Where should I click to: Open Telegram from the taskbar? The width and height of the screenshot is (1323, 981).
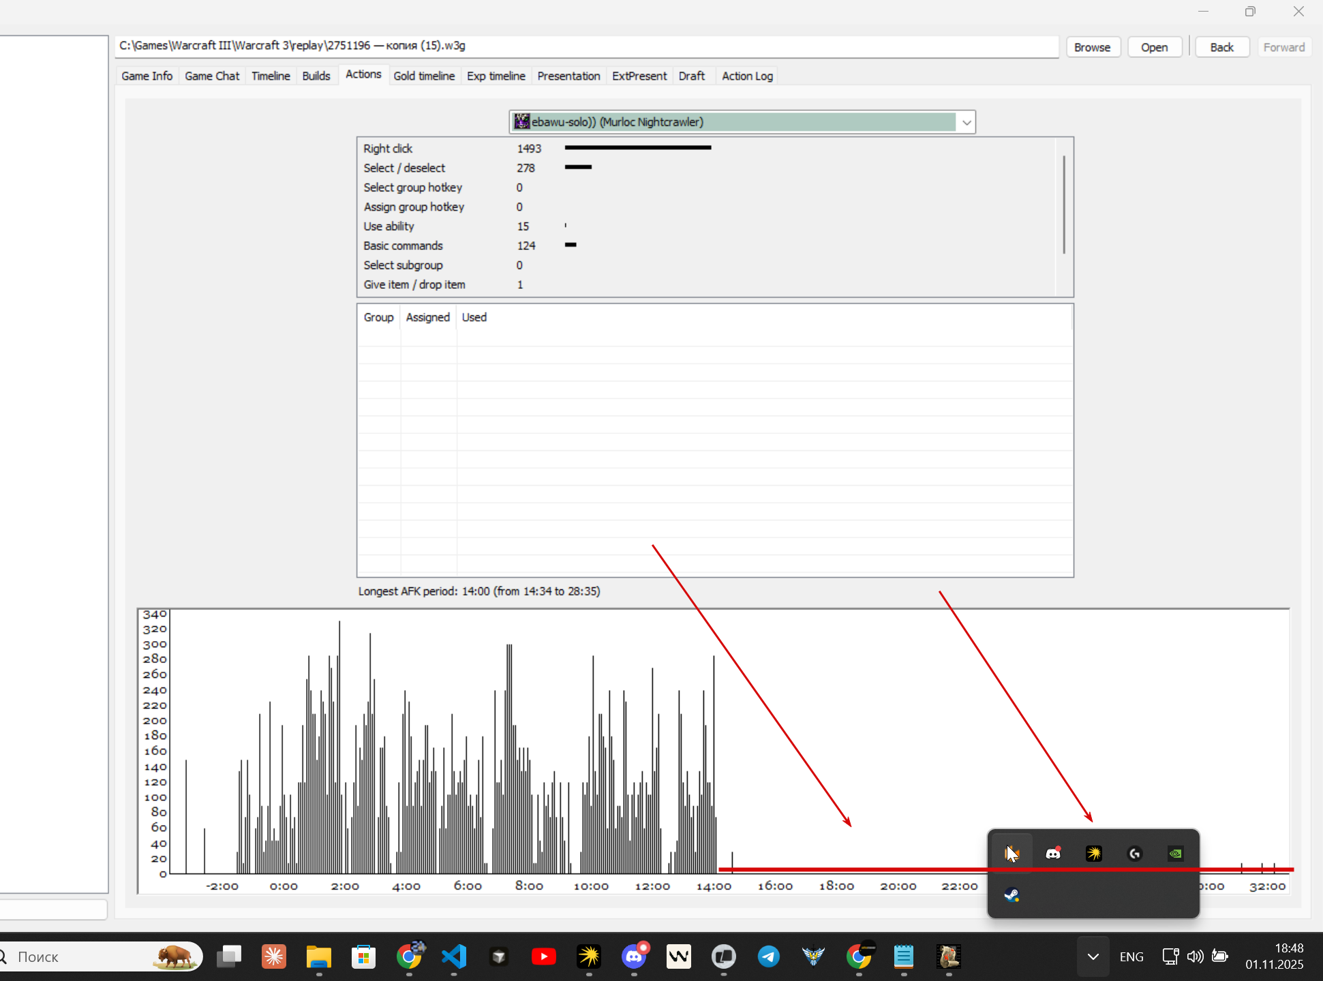tap(768, 957)
